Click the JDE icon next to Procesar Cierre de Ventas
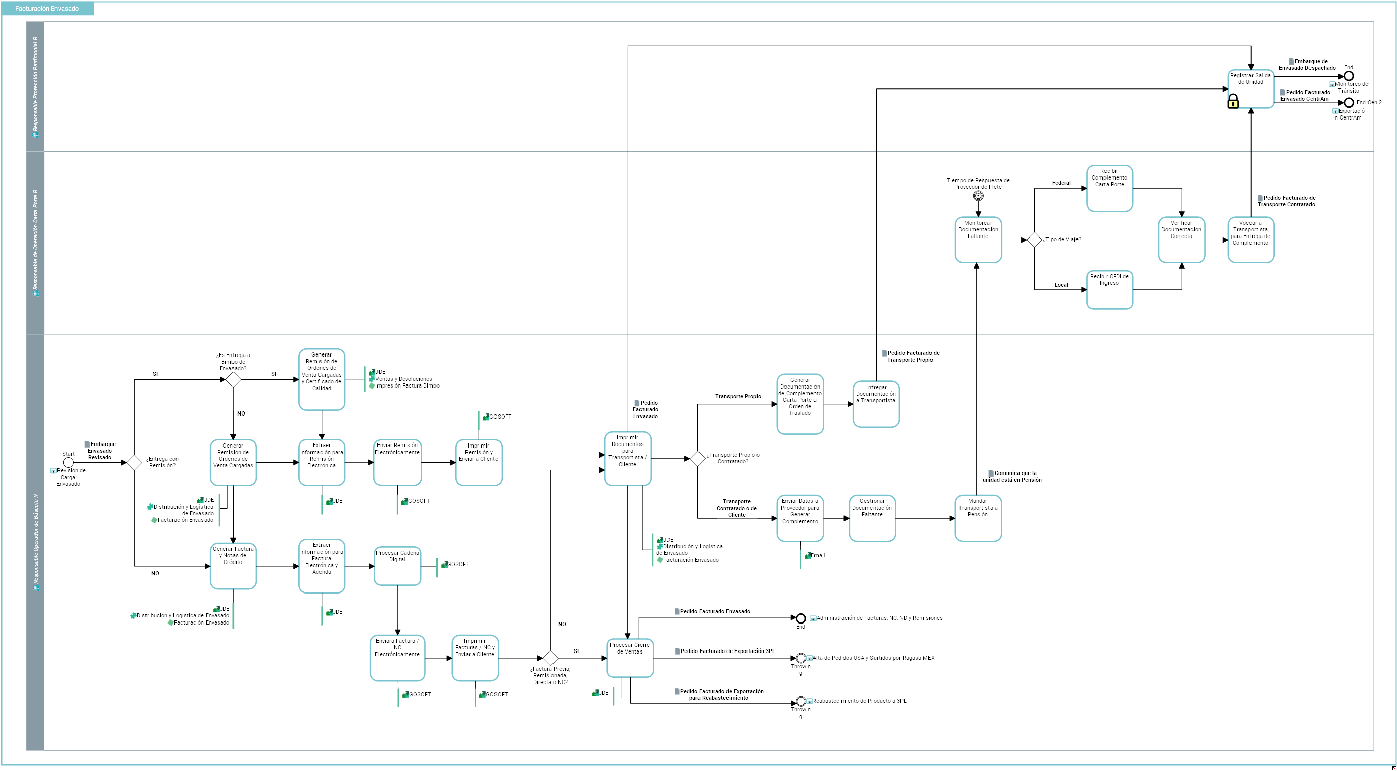The image size is (1397, 771). click(x=595, y=693)
